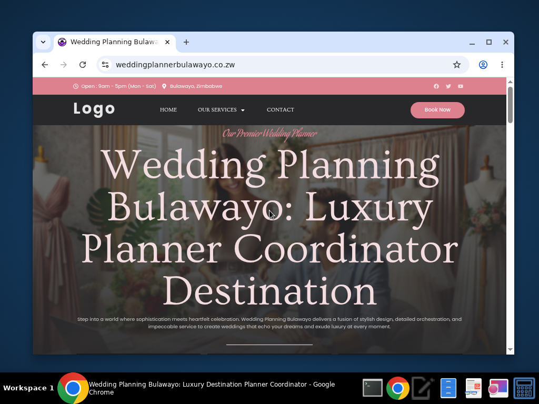The height and width of the screenshot is (404, 539).
Task: Open the CONTACT menu item
Action: (x=281, y=109)
